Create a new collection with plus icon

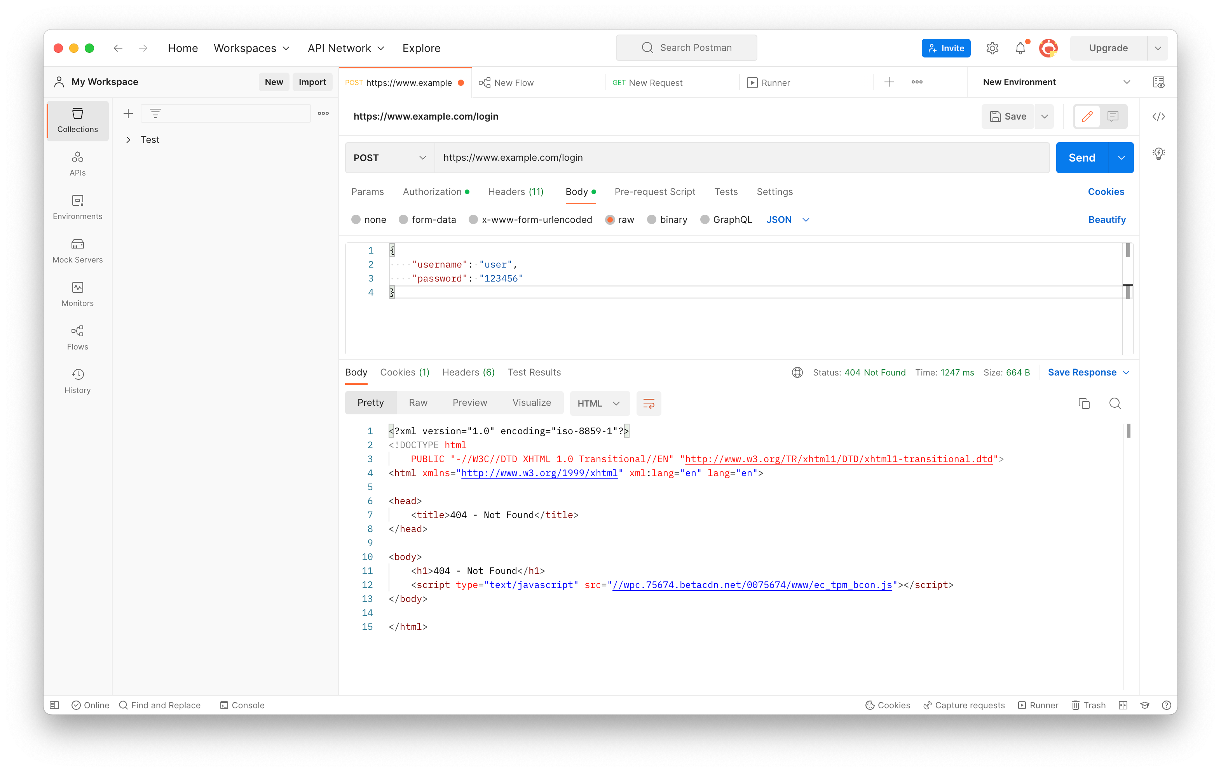(128, 113)
